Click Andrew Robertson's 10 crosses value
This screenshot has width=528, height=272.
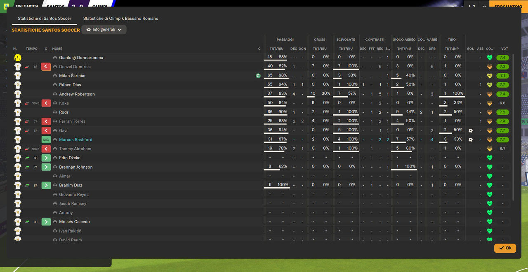(x=313, y=93)
